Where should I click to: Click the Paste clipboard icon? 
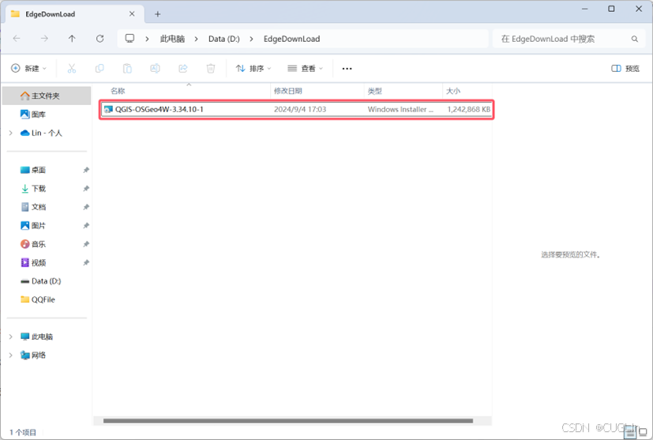pos(127,69)
